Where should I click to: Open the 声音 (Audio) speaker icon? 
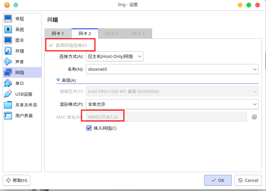click(x=8, y=62)
